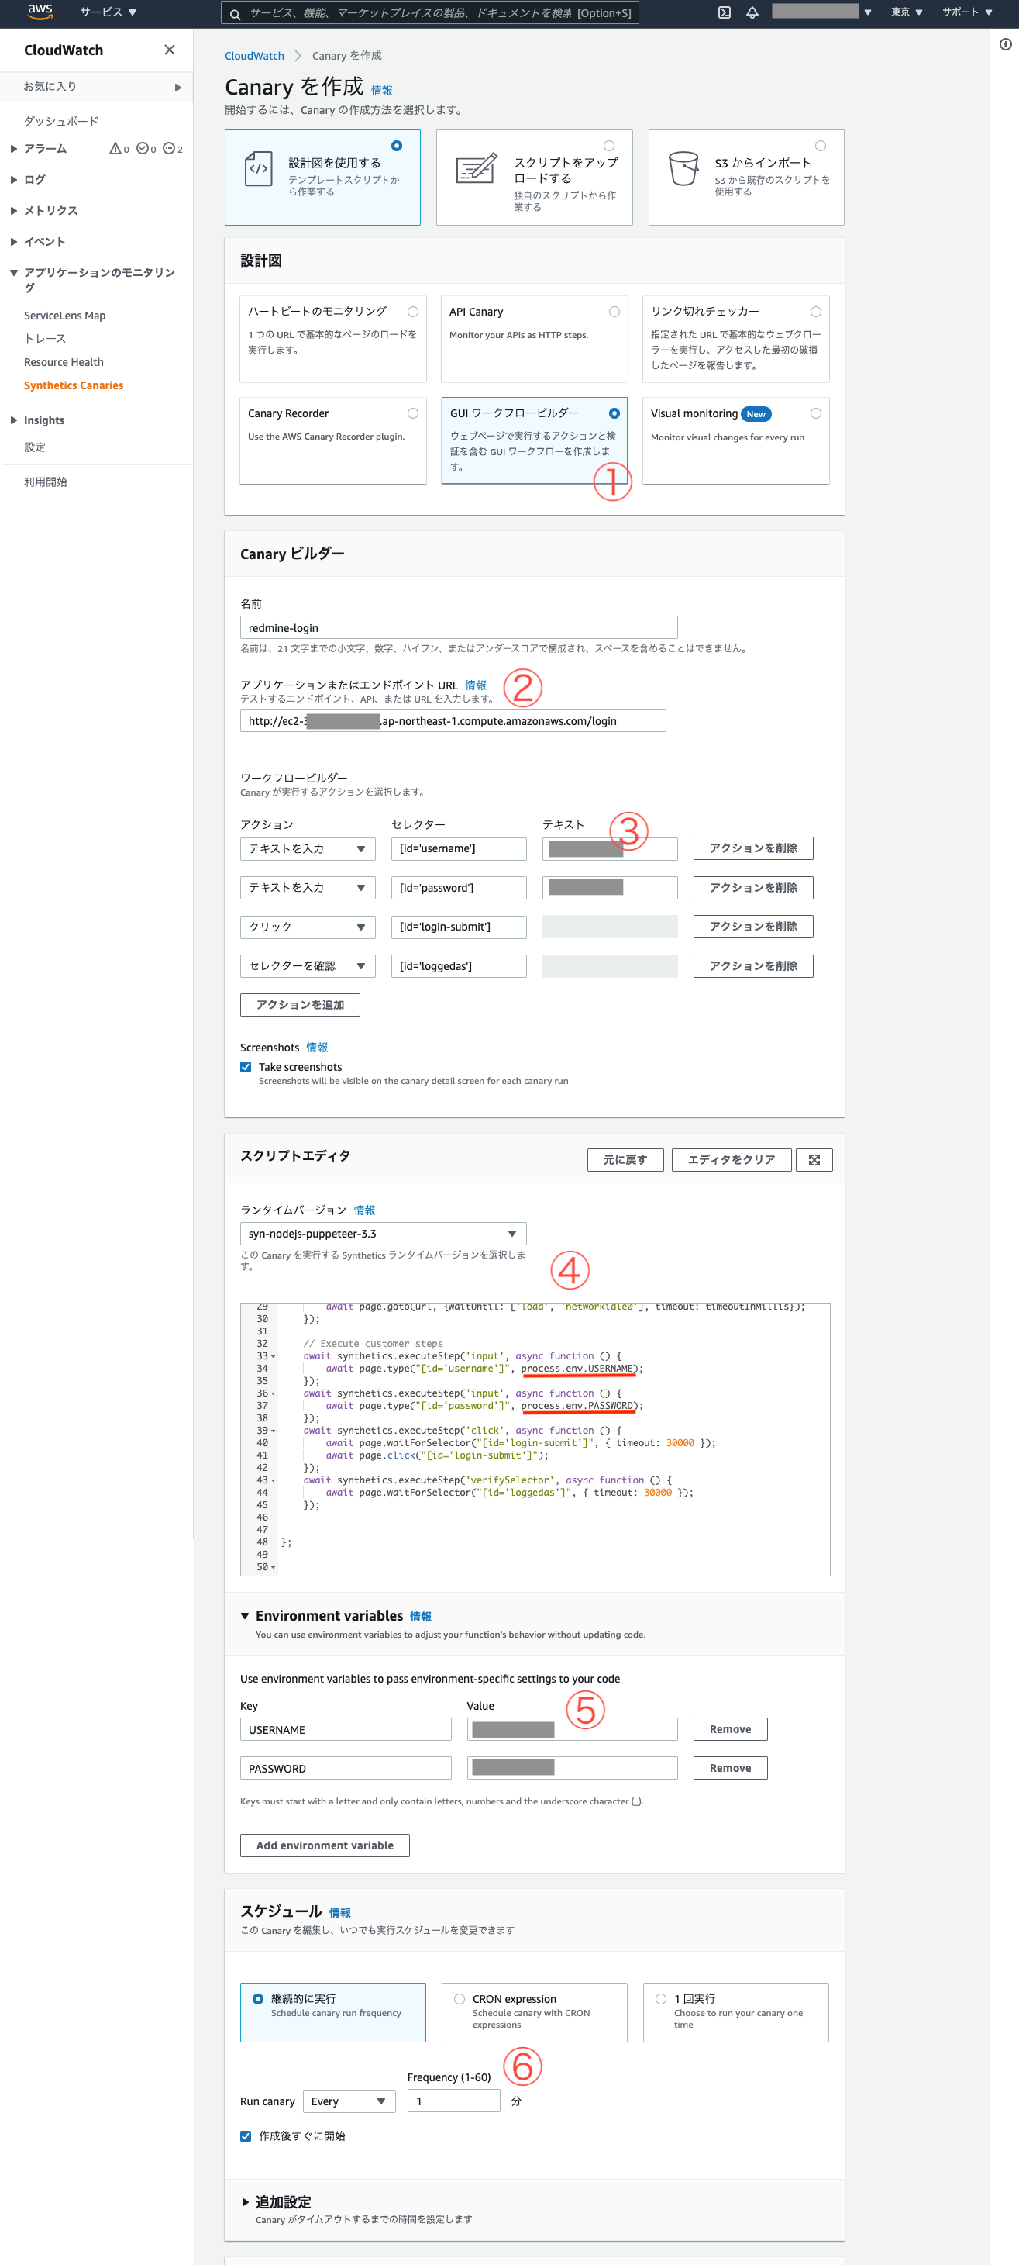Select CRON expression schedule option

(460, 1998)
